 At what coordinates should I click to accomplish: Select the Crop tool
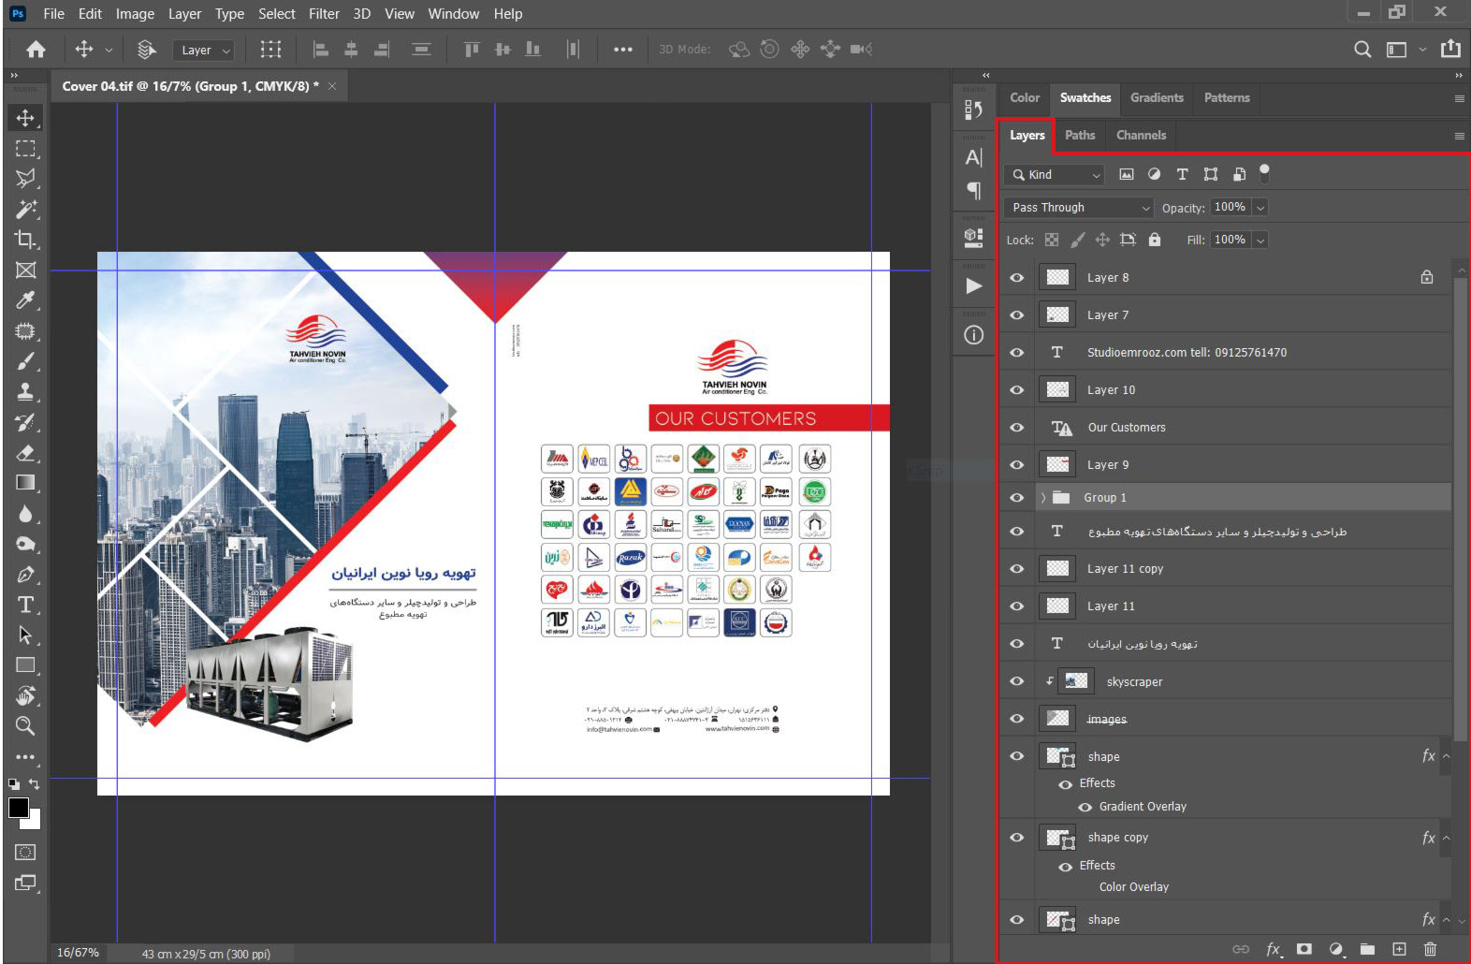(25, 240)
